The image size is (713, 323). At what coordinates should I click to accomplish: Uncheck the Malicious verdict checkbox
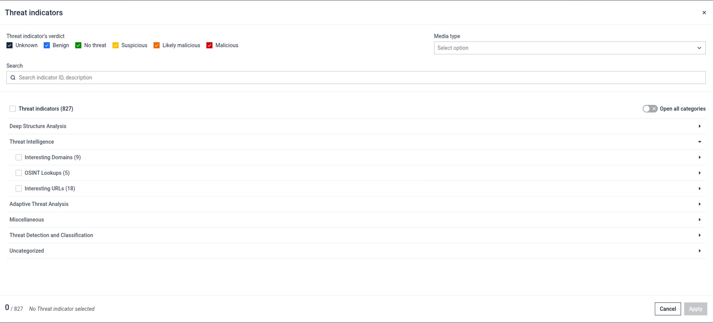209,45
